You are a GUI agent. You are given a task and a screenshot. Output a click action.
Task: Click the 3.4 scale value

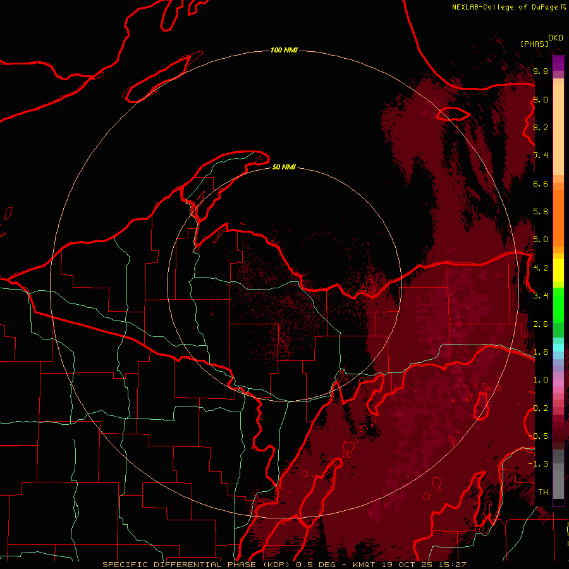[x=541, y=296]
